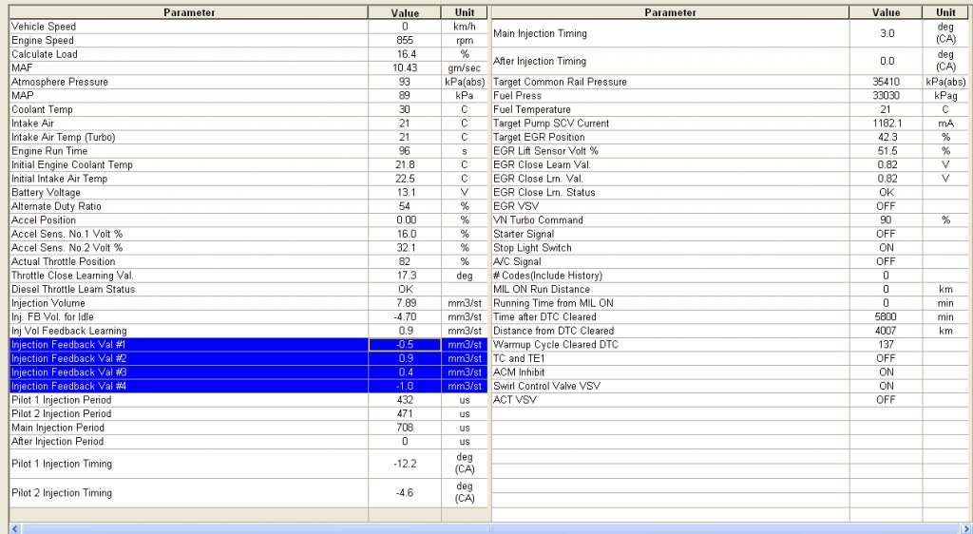Click Injection Feedback Val #3 row
Viewport: 973px width, 534px height.
(249, 372)
